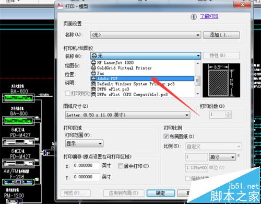261x204 pixels.
Task: Open the 英寸 units dropdown
Action: tap(222, 157)
